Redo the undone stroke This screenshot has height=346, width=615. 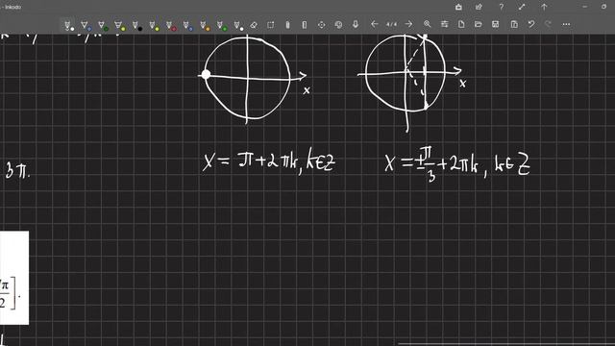548,24
